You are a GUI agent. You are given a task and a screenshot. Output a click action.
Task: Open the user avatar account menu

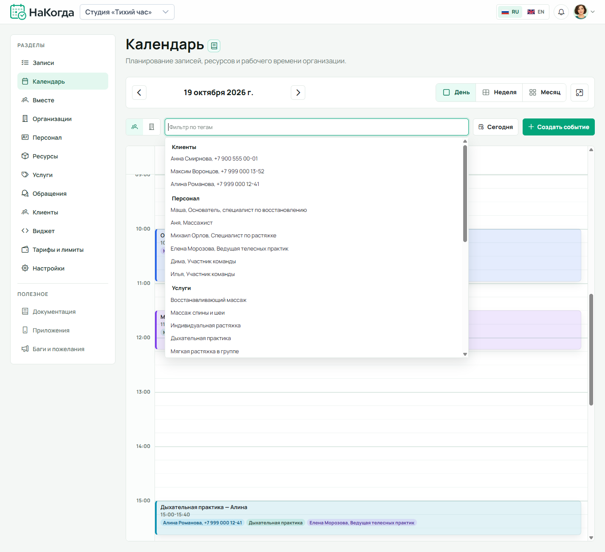[x=584, y=12]
